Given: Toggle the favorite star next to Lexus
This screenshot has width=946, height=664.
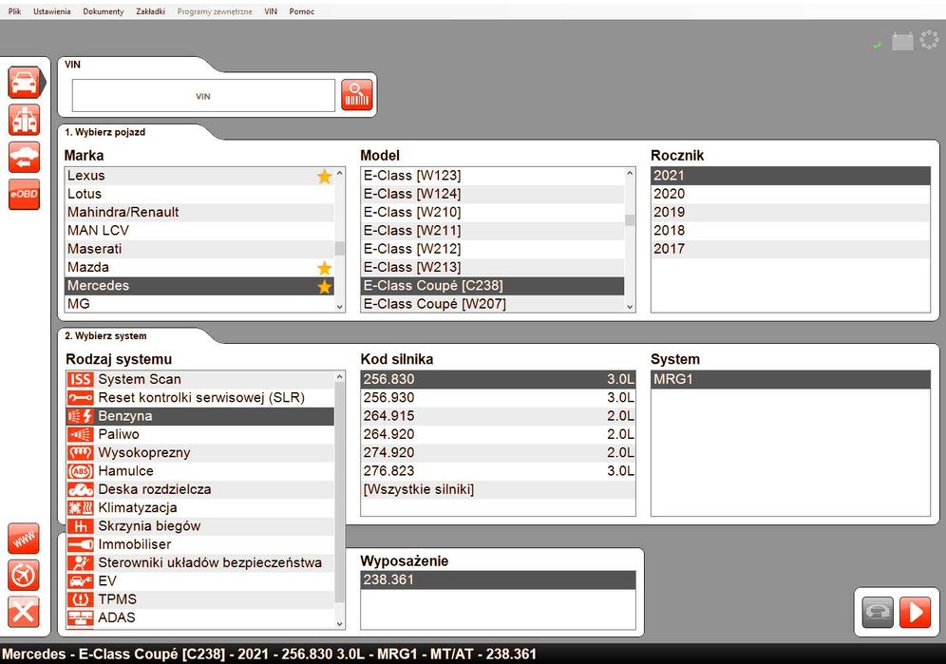Looking at the screenshot, I should click(x=325, y=177).
